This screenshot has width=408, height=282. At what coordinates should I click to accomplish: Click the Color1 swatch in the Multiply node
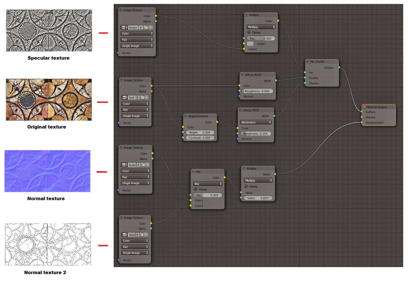point(250,44)
